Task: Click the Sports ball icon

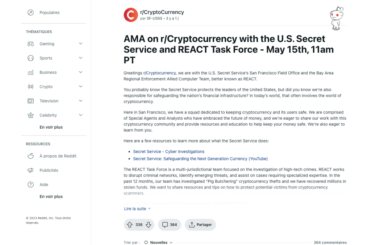Action: point(30,58)
